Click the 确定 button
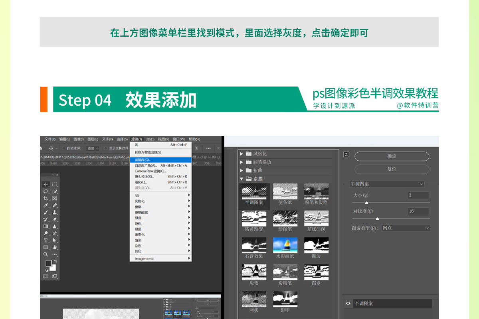 pos(392,156)
